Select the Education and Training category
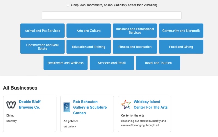Viewport: 218px width, 137px height. (89, 47)
